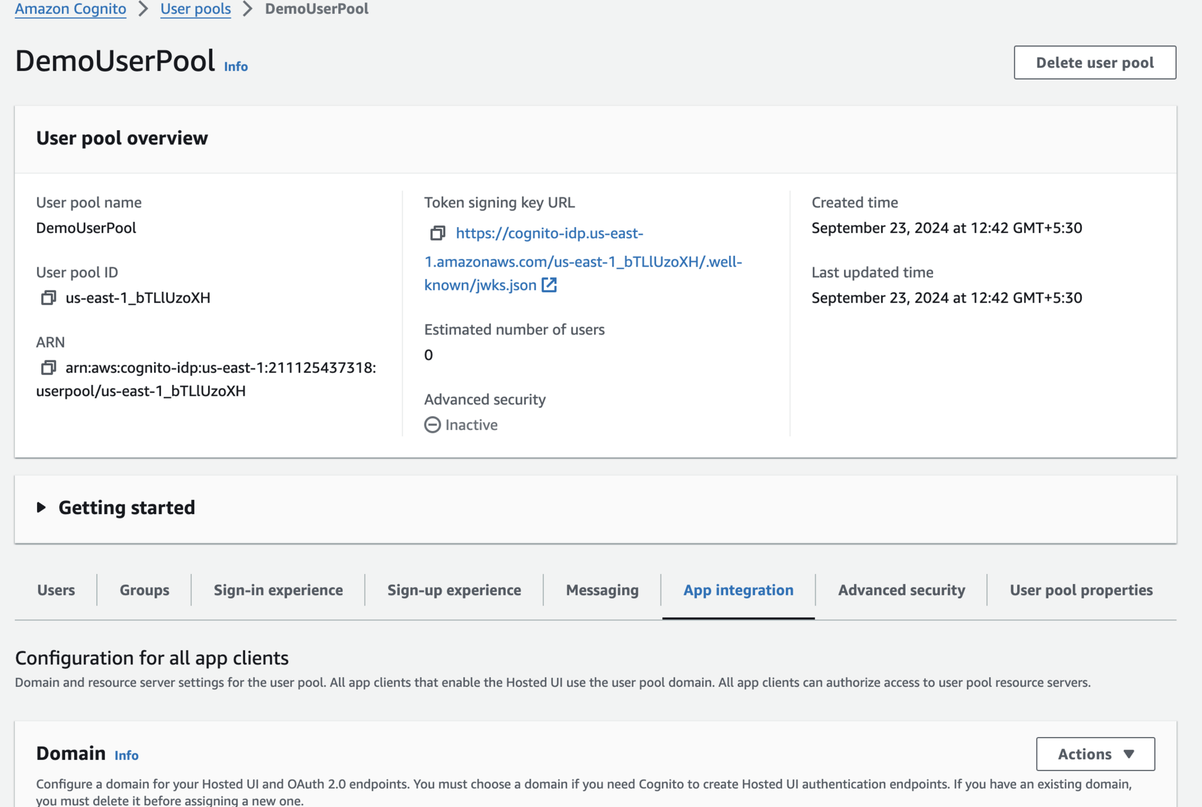Switch to the Groups tab
The image size is (1202, 807).
click(144, 590)
